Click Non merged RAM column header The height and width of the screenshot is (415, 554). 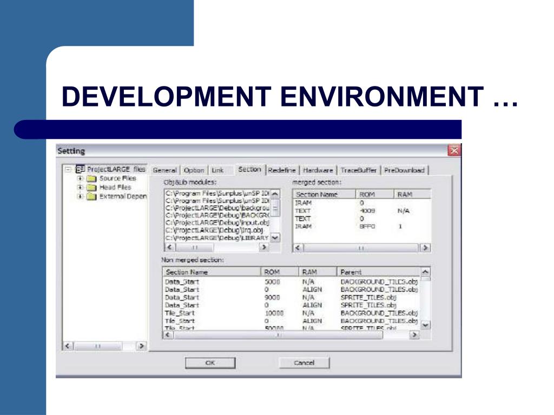pos(317,272)
